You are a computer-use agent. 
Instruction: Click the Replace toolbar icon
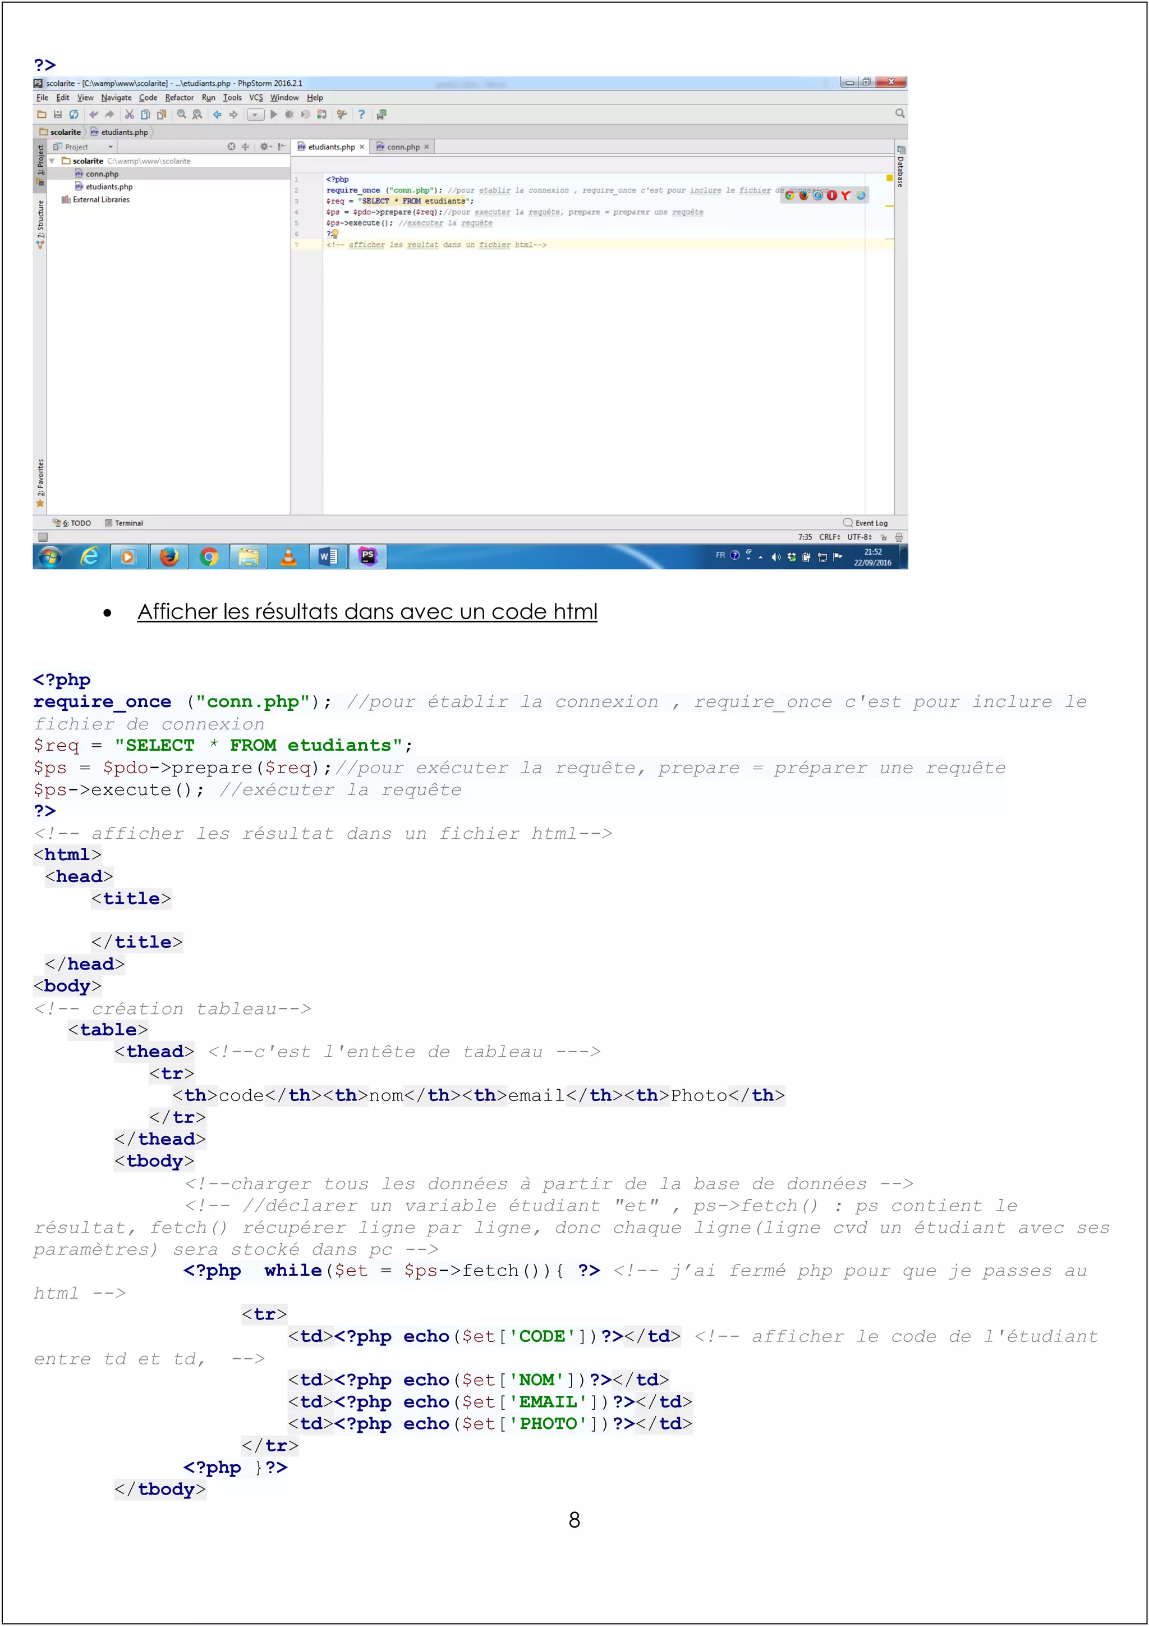(x=197, y=114)
